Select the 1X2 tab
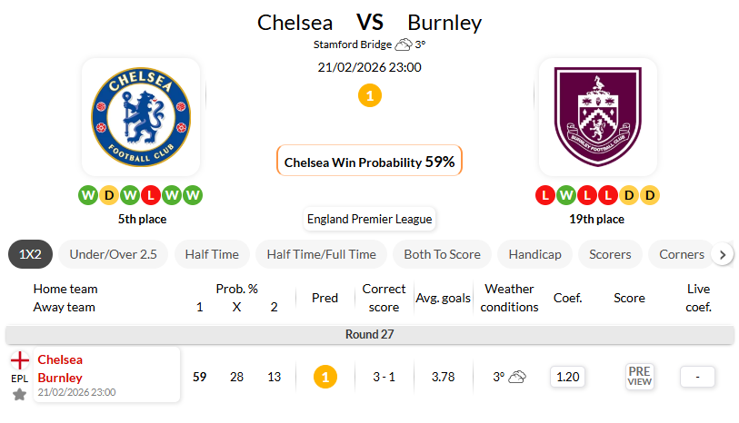 (x=31, y=254)
